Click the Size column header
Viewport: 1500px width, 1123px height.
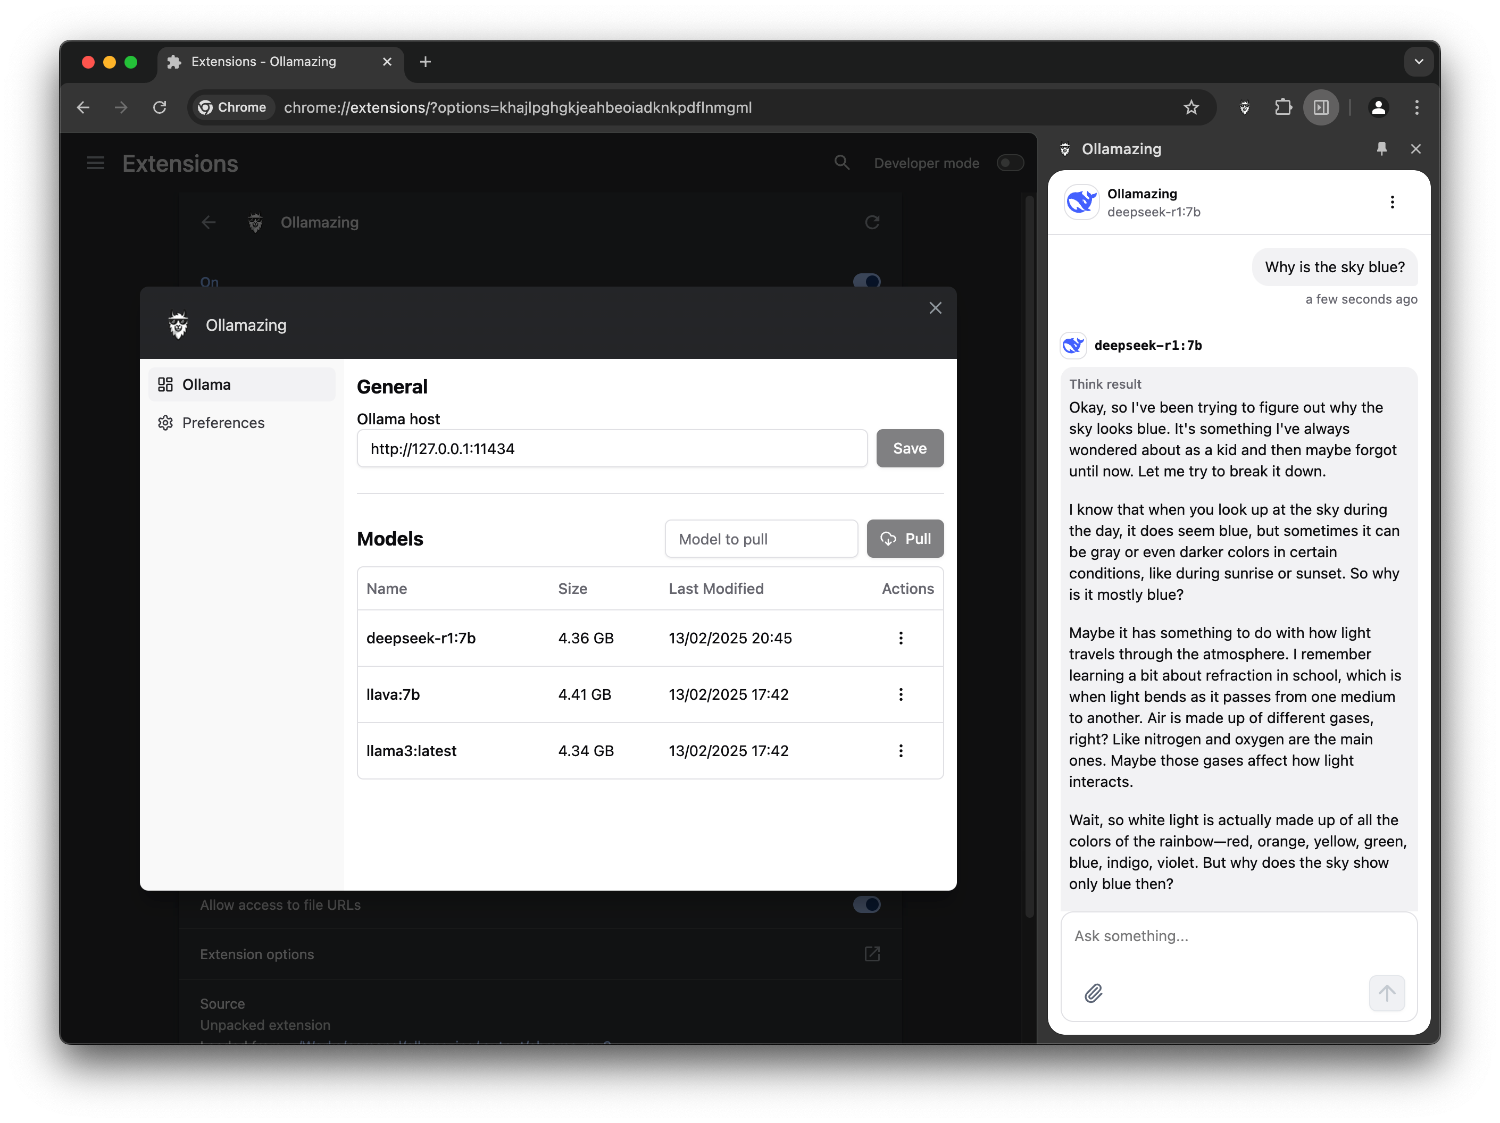(573, 588)
